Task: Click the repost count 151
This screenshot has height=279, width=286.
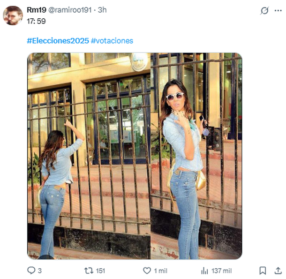Action: 100,271
